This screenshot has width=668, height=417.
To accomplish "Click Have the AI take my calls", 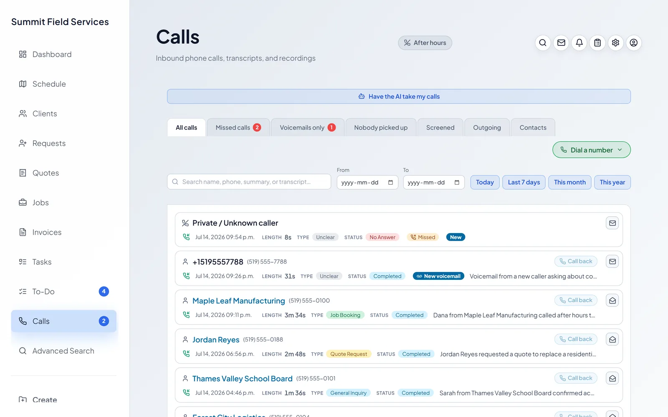I will 399,96.
